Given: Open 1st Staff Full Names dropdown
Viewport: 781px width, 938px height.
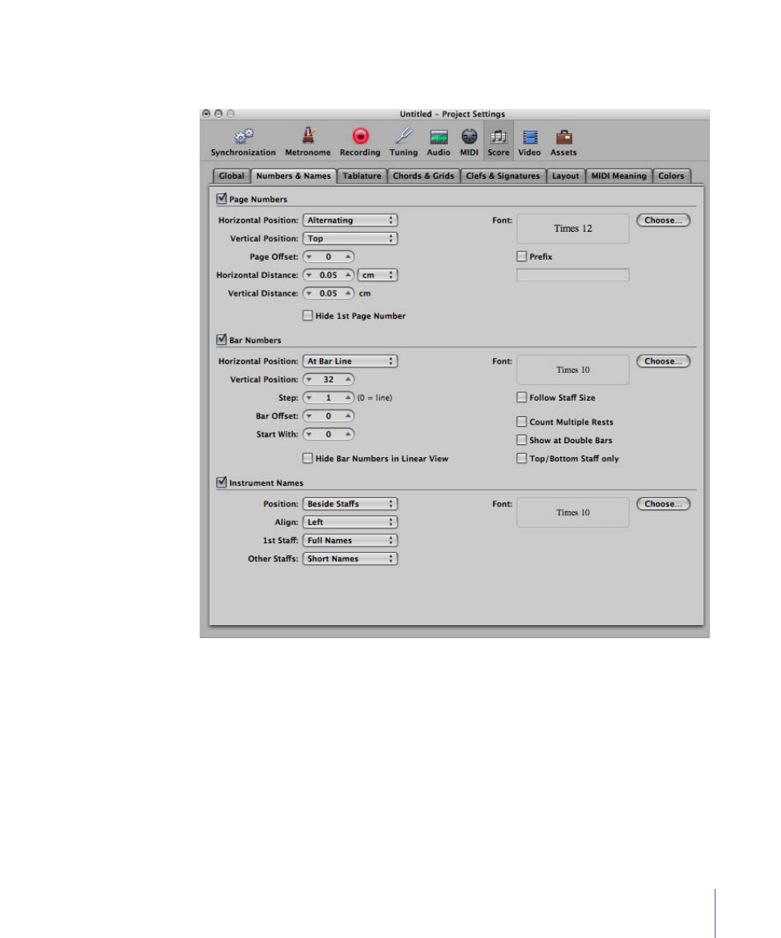Looking at the screenshot, I should (350, 541).
